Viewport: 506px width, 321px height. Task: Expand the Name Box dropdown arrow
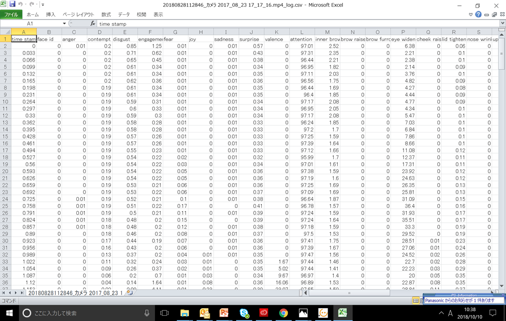pyautogui.click(x=64, y=23)
